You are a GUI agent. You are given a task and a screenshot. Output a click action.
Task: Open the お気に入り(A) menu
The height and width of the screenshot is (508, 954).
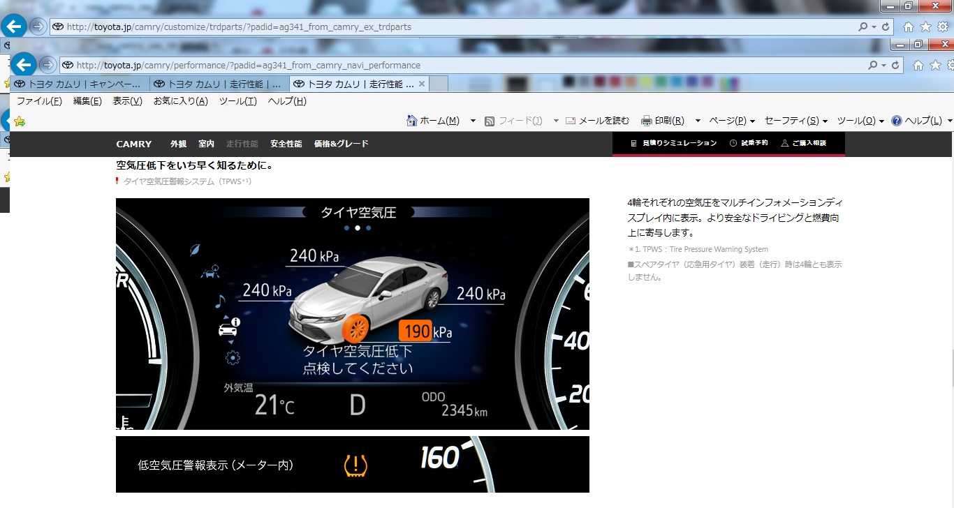181,101
